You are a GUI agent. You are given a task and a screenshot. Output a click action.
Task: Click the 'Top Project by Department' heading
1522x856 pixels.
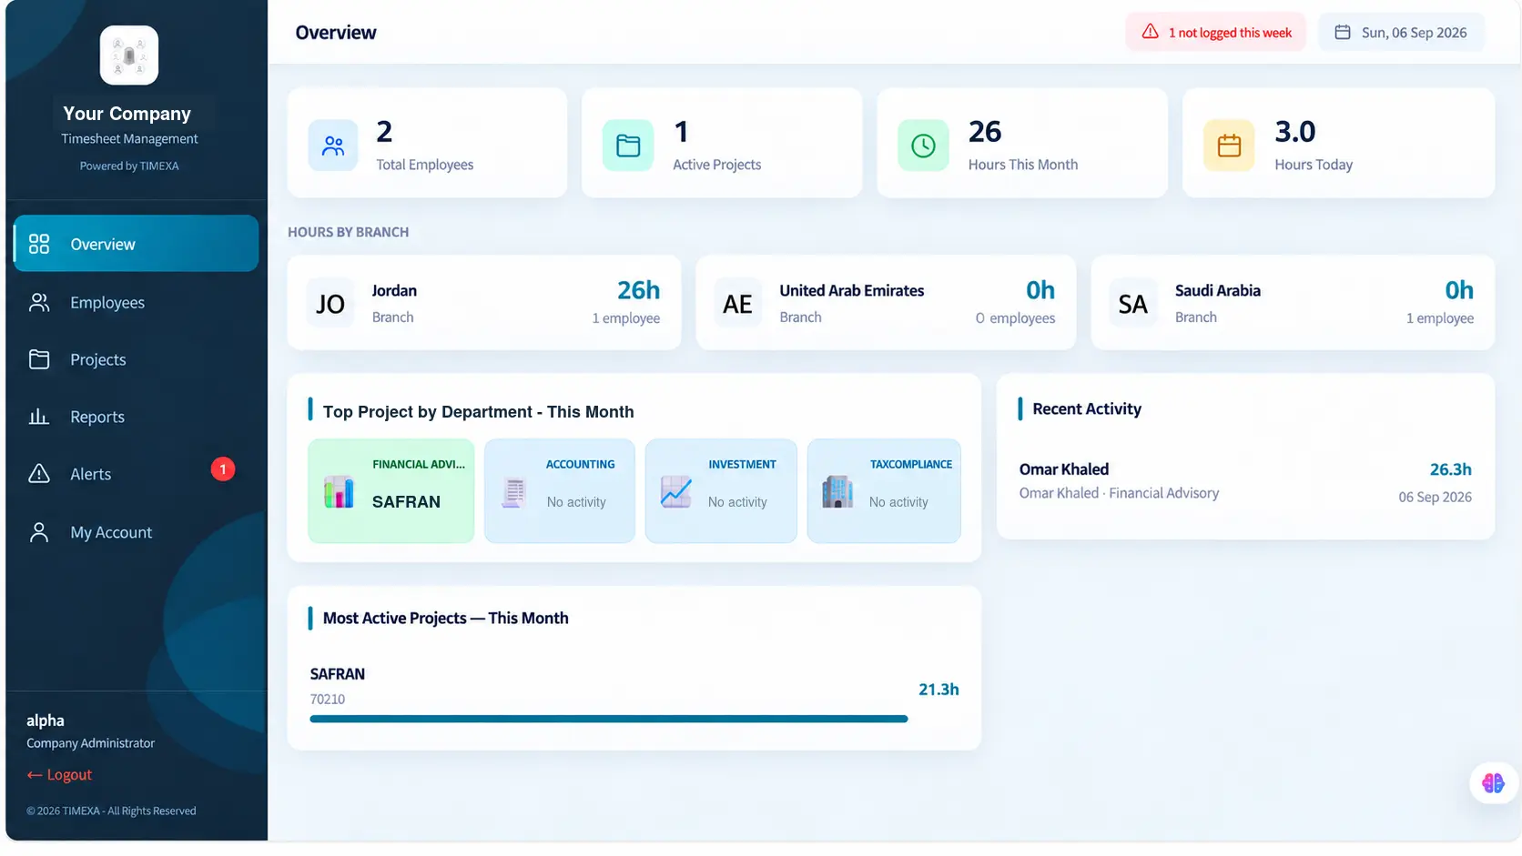click(478, 412)
